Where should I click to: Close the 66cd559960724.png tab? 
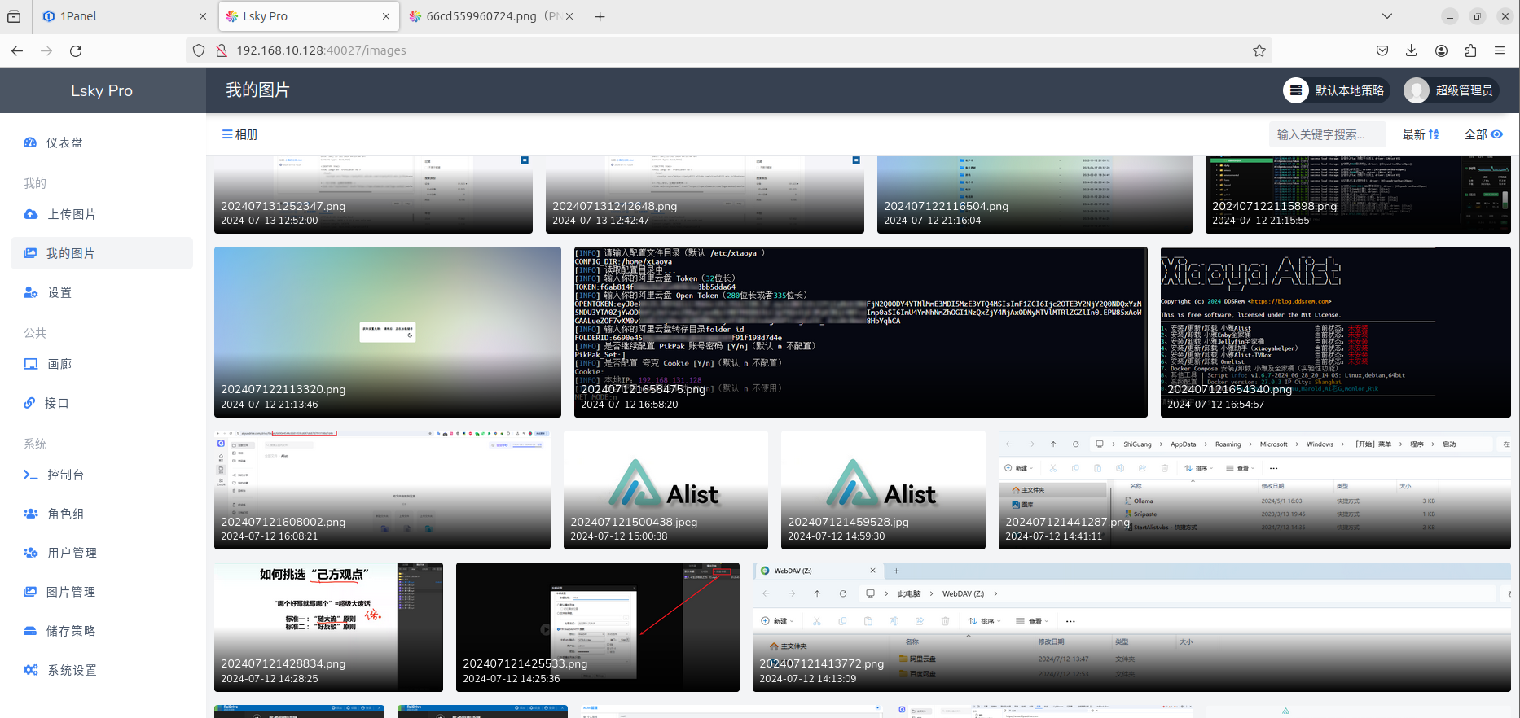(569, 16)
